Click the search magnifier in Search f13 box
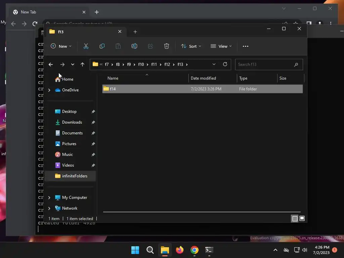The width and height of the screenshot is (344, 258). [296, 64]
